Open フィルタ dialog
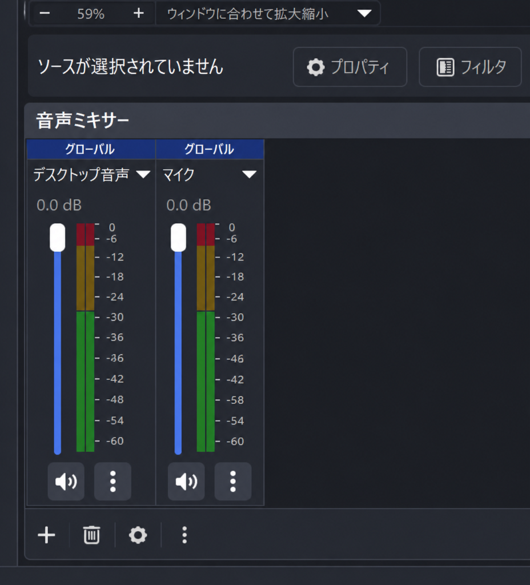Image resolution: width=530 pixels, height=585 pixels. pyautogui.click(x=470, y=67)
